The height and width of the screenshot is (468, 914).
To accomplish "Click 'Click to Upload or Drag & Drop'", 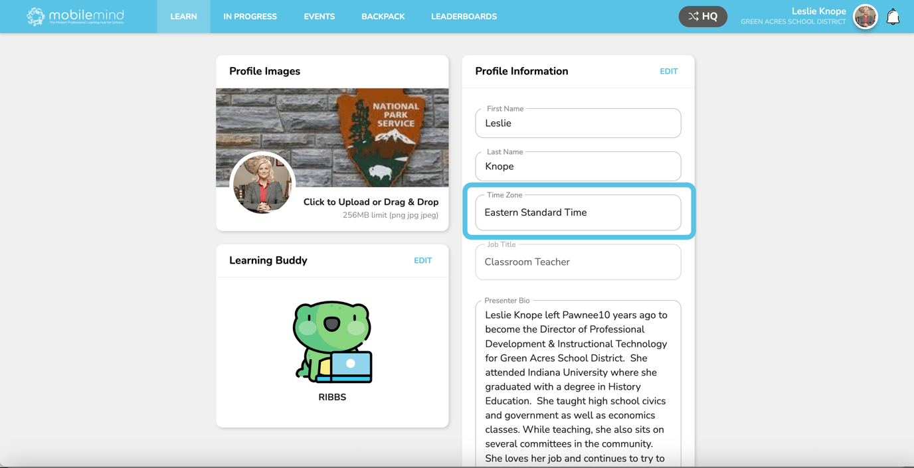I will 371,202.
